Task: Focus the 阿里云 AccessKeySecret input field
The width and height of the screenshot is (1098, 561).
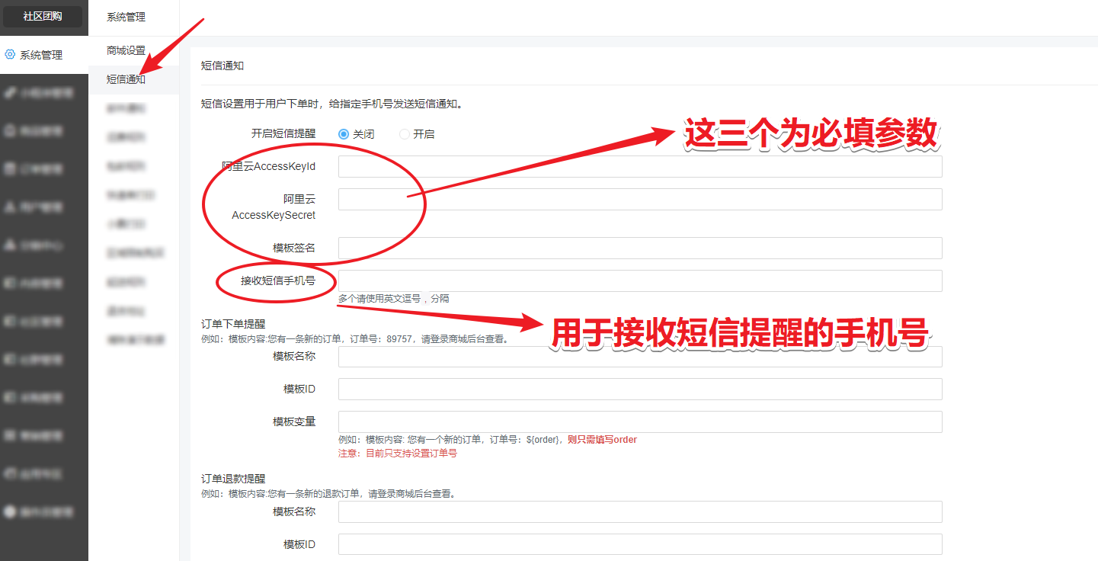Action: click(640, 200)
